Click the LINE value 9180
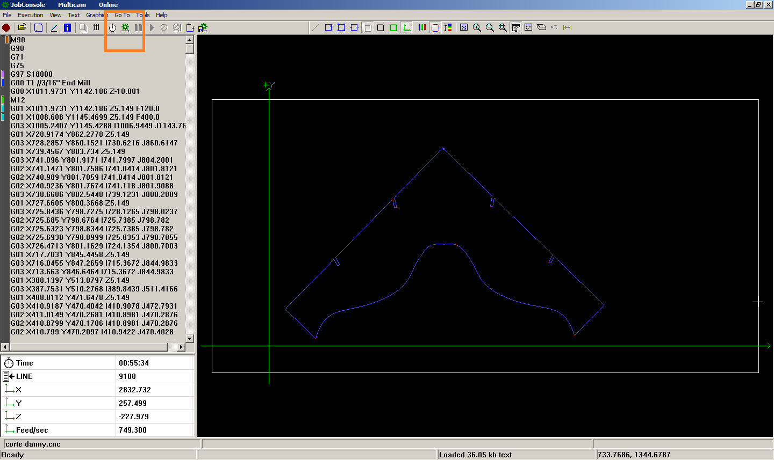This screenshot has height=460, width=774. [x=127, y=376]
